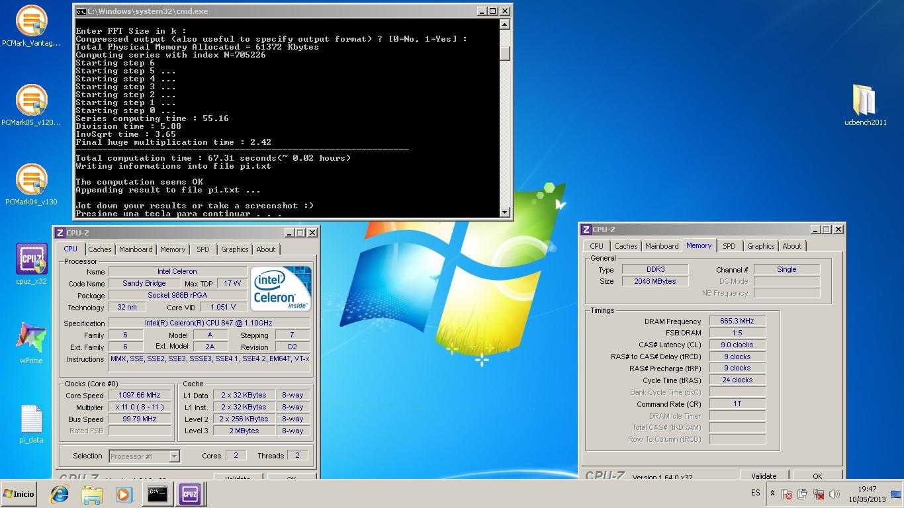
Task: Click the Show desktop strip
Action: pyautogui.click(x=897, y=494)
